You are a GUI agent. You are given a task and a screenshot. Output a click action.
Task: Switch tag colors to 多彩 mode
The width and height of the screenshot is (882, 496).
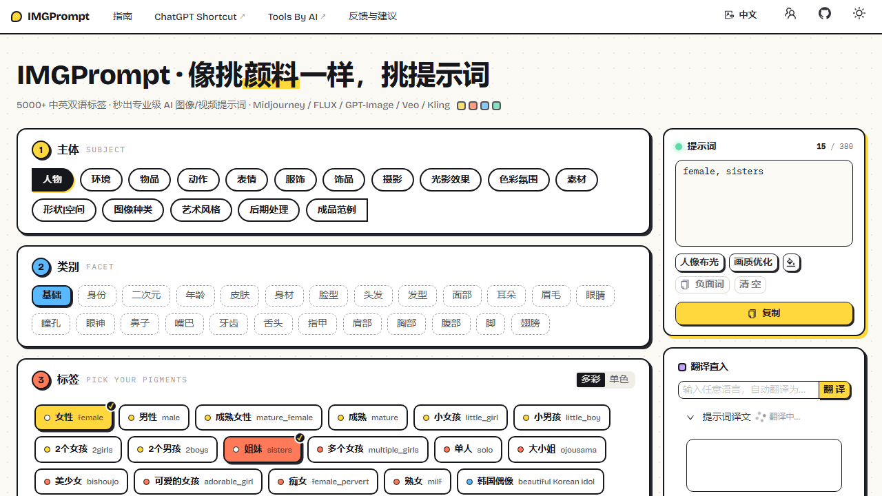(591, 380)
